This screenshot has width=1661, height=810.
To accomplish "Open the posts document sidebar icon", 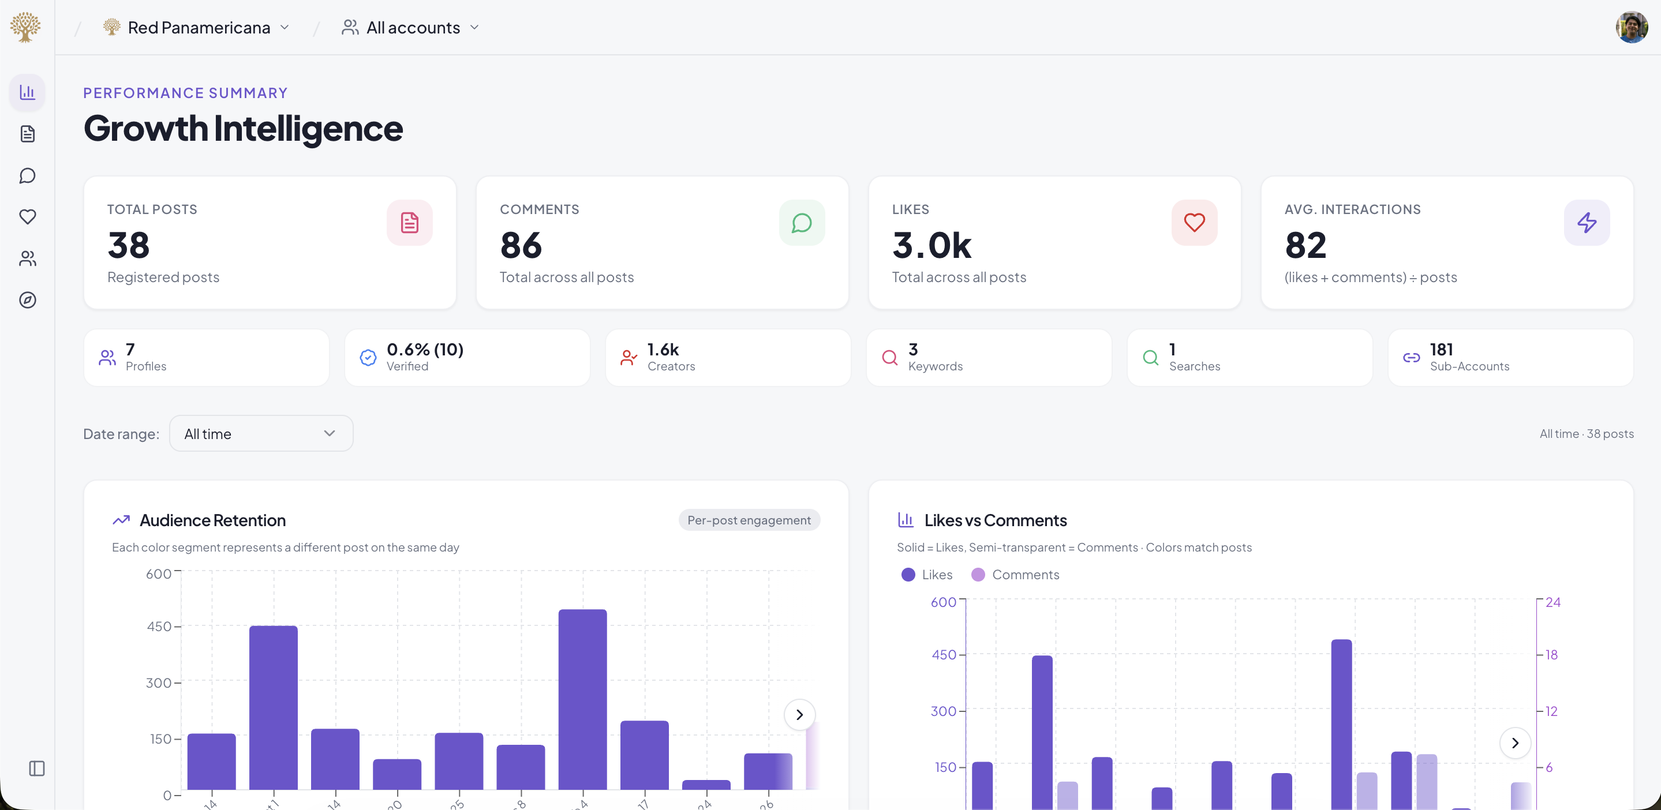I will pos(27,134).
